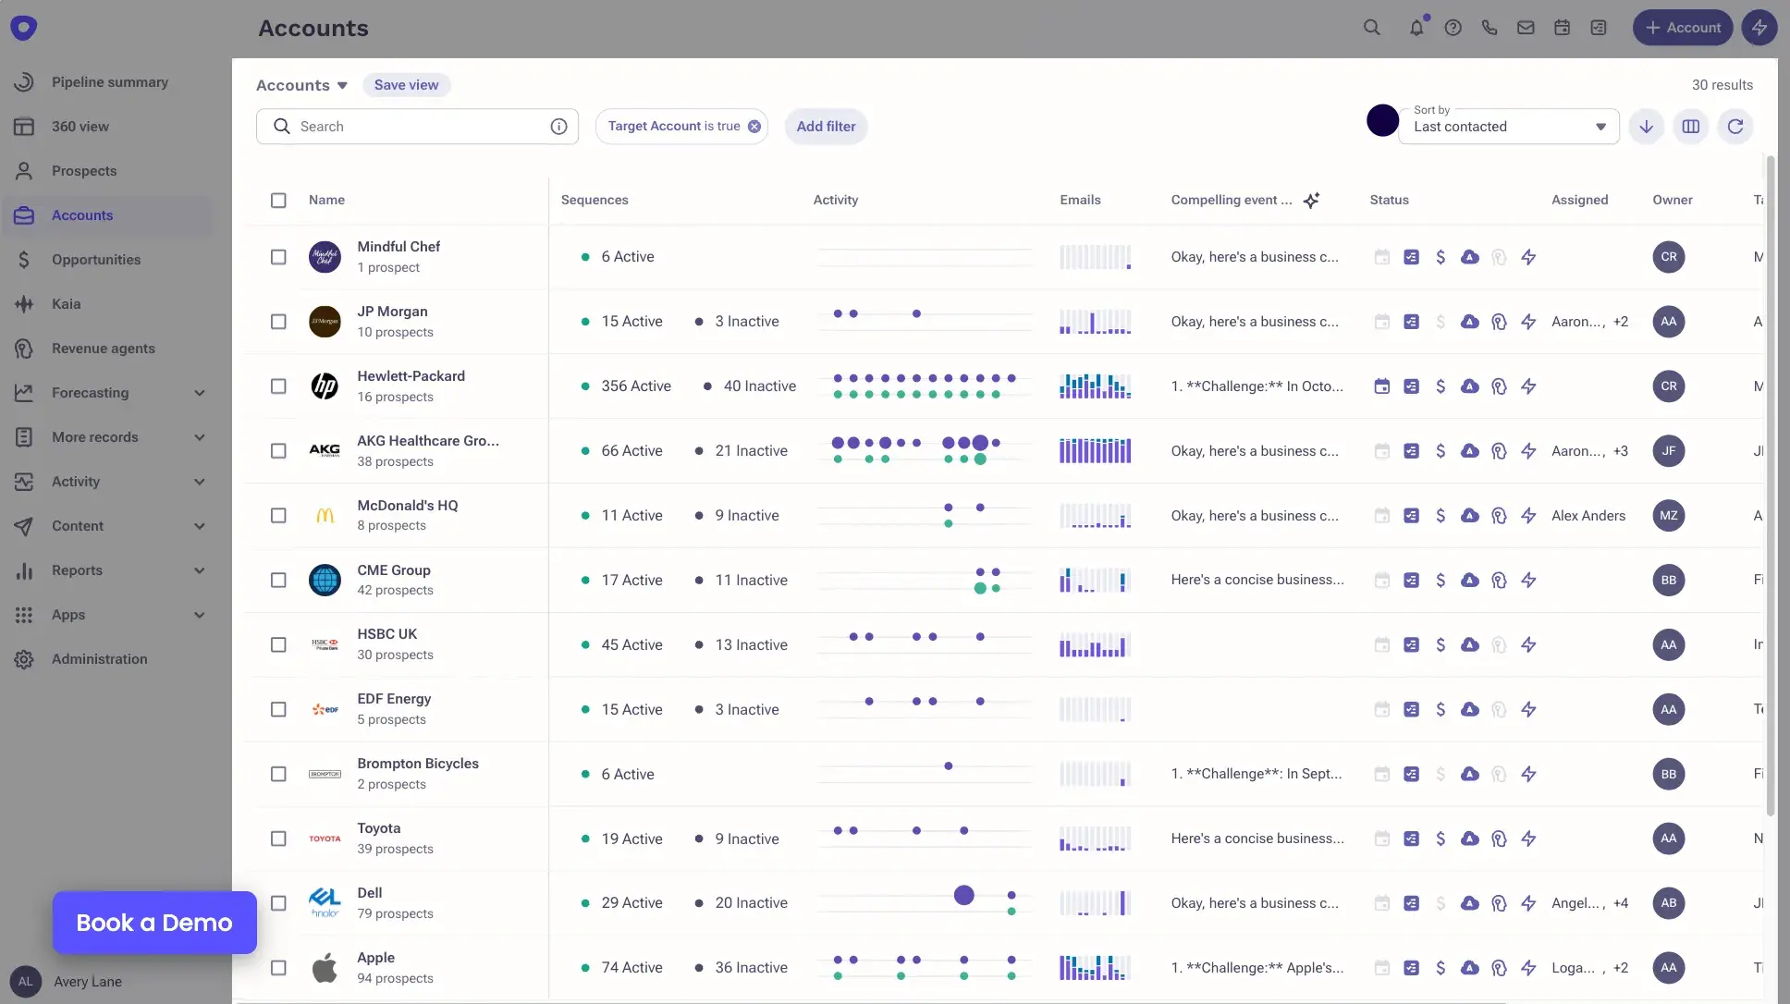Toggle sort direction arrow icon
The image size is (1790, 1004).
click(x=1647, y=127)
